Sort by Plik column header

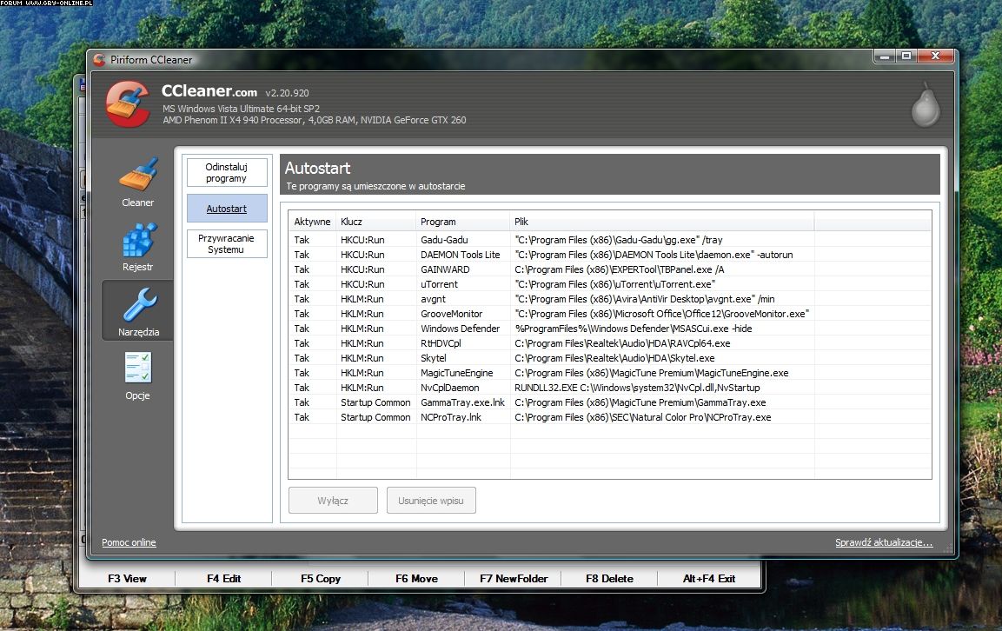click(662, 222)
